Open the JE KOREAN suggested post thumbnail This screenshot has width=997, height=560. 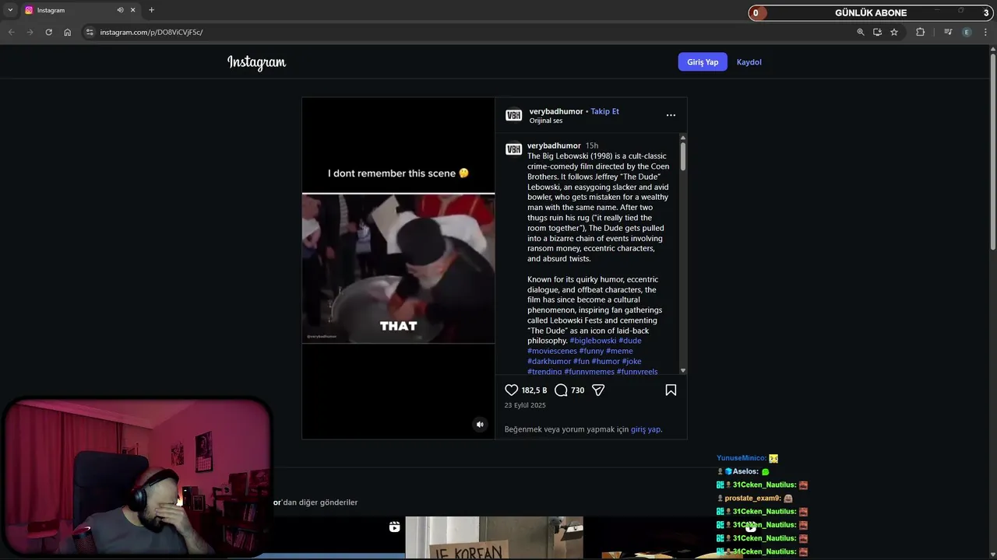tap(494, 537)
